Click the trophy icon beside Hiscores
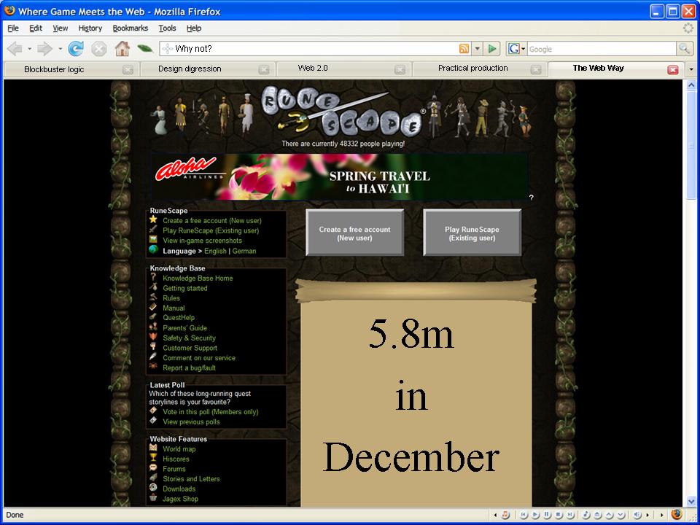Screen dimensions: 700x525 pos(153,458)
